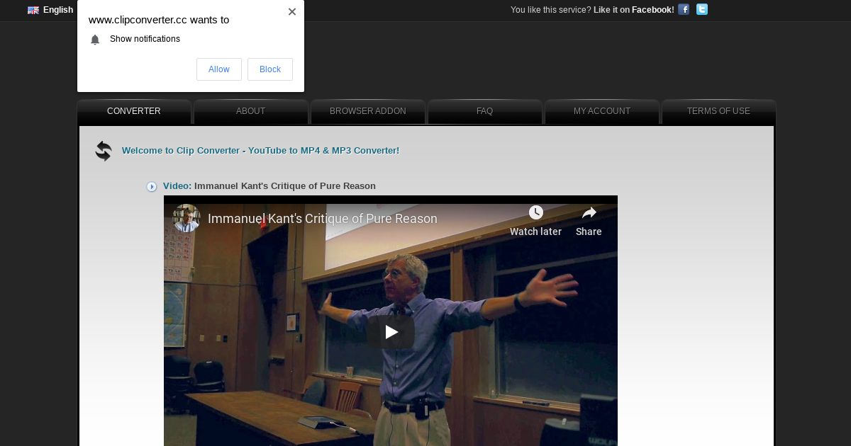
Task: Click the Watch later clock icon
Action: tap(536, 212)
